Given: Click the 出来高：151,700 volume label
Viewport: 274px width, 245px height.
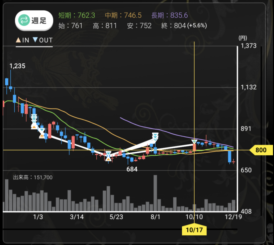Looking at the screenshot, I should 33,177.
